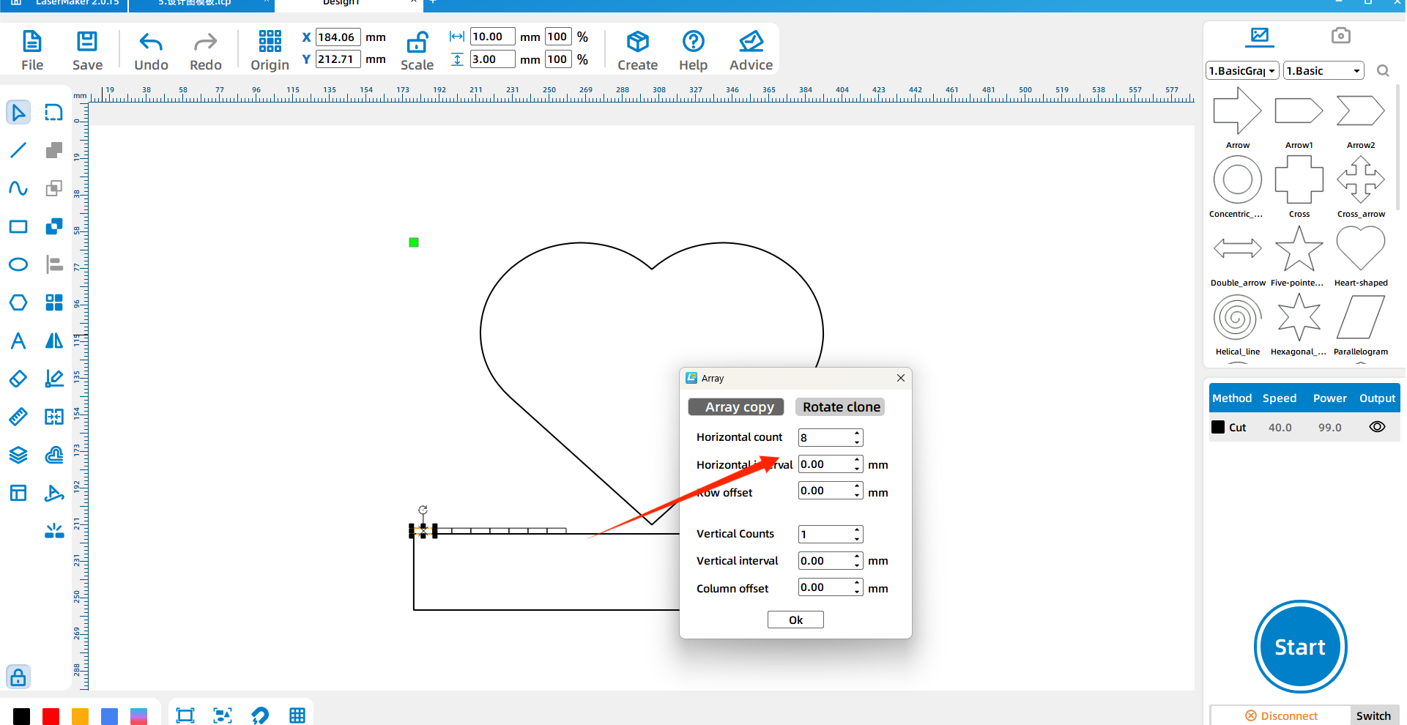The height and width of the screenshot is (725, 1407).
Task: Switch to the Rotate clone tab
Action: (840, 407)
